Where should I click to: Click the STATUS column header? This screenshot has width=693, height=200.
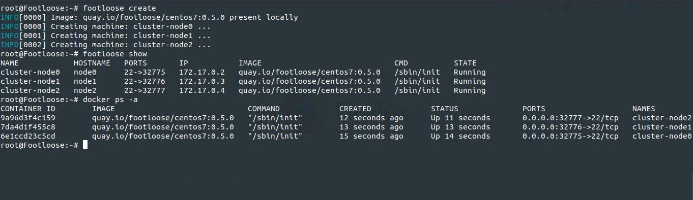coord(445,109)
